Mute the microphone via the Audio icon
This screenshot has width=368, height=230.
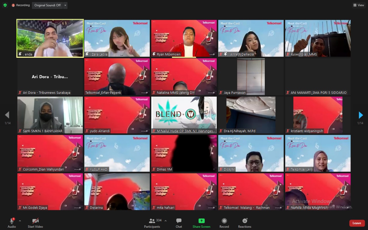pyautogui.click(x=11, y=221)
